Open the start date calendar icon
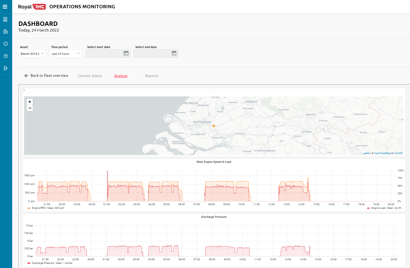 click(x=126, y=53)
